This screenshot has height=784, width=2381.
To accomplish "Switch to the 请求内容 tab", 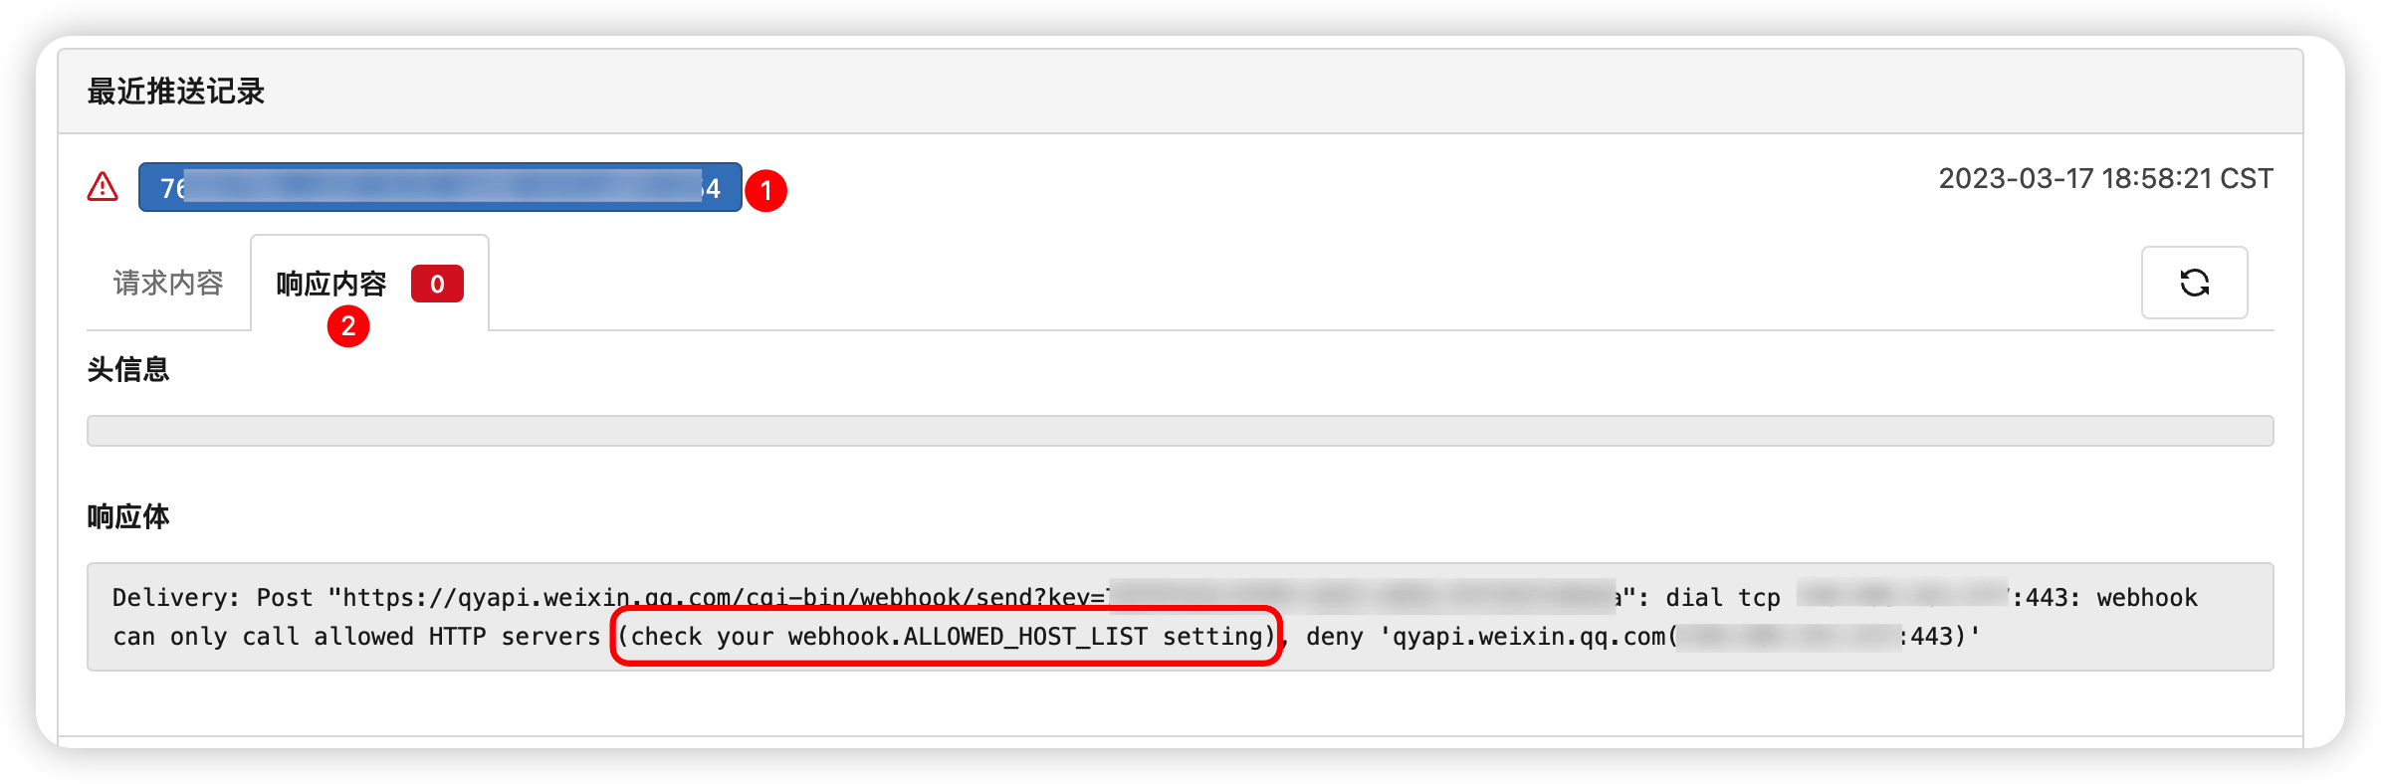I will 168,284.
